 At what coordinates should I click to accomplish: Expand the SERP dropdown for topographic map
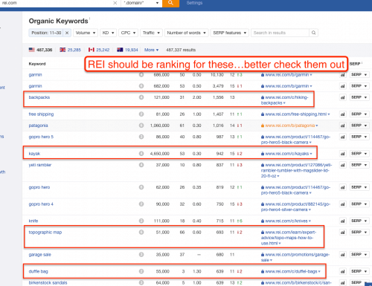[359, 233]
